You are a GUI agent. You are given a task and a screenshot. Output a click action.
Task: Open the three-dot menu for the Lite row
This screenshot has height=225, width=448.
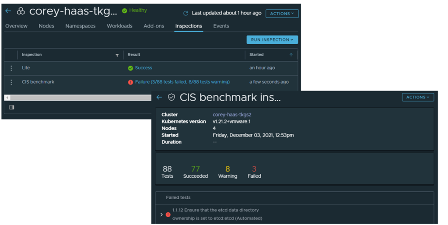tap(11, 68)
